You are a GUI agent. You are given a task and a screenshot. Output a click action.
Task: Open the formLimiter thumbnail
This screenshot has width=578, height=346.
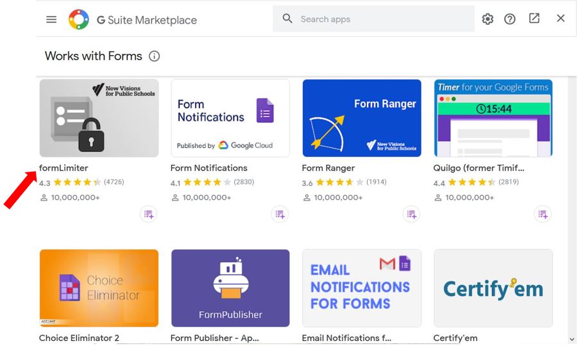pyautogui.click(x=99, y=118)
